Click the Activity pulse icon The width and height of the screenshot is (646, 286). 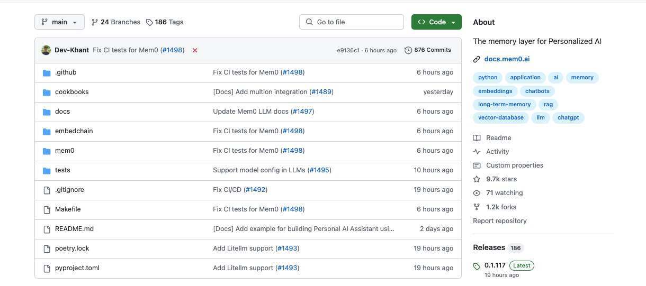477,152
